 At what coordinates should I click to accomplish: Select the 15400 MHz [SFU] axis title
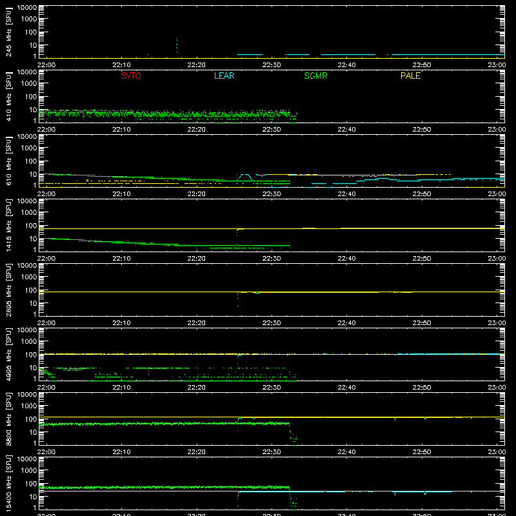tap(9, 483)
